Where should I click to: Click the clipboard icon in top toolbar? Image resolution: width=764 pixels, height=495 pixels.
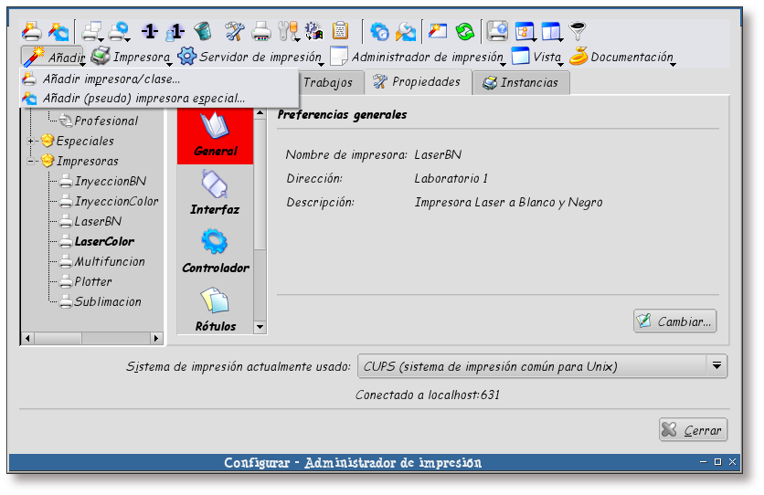[340, 31]
